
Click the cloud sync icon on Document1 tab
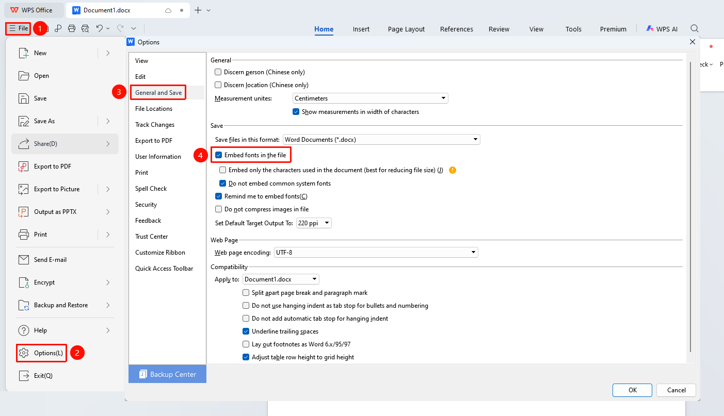pyautogui.click(x=168, y=10)
